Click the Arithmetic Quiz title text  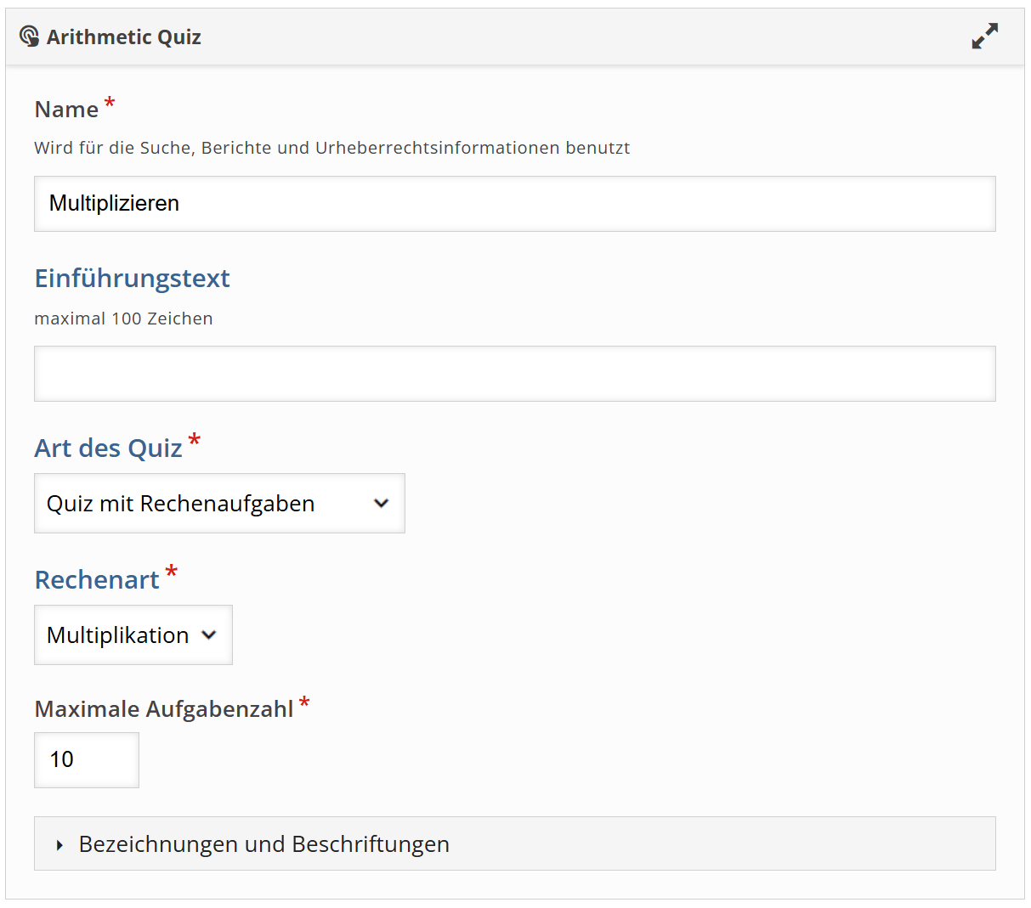124,37
